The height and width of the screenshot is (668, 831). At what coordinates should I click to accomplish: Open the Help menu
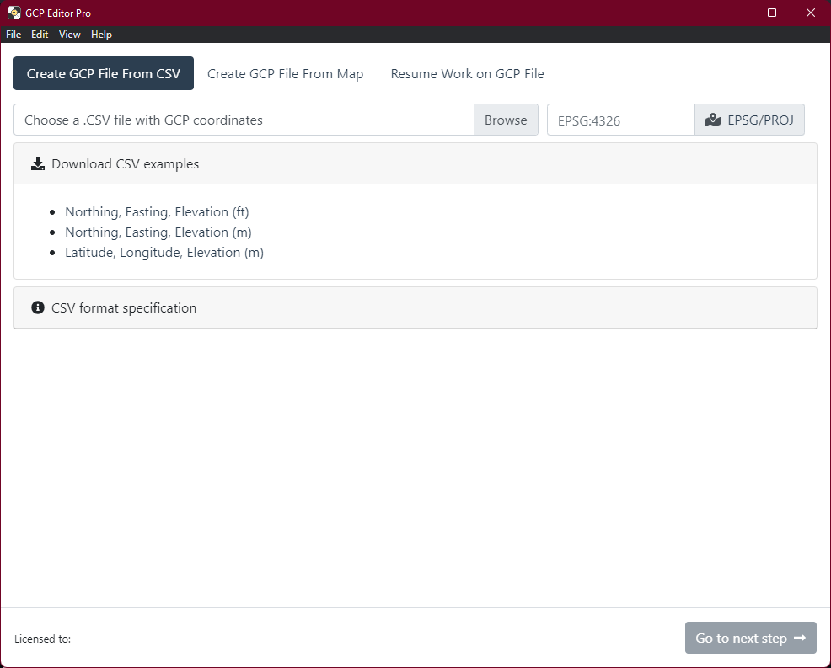[x=101, y=35]
